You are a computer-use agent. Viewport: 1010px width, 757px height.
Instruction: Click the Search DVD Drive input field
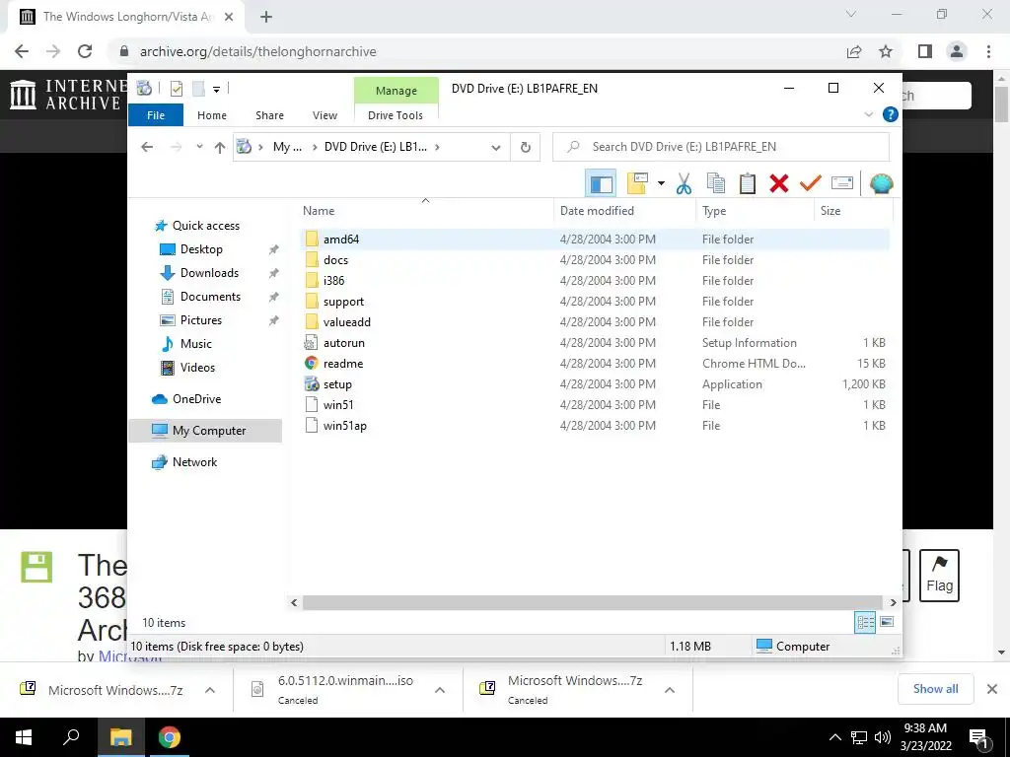721,147
